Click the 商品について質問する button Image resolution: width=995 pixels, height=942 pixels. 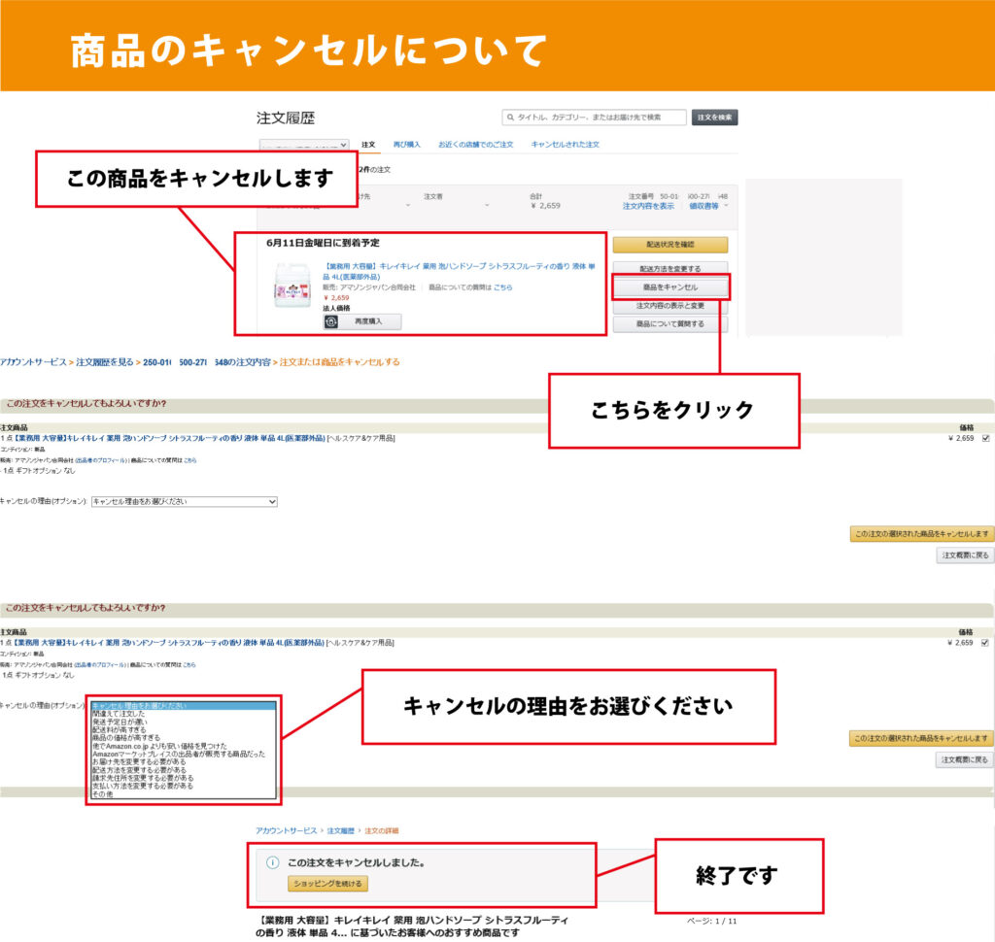point(670,324)
